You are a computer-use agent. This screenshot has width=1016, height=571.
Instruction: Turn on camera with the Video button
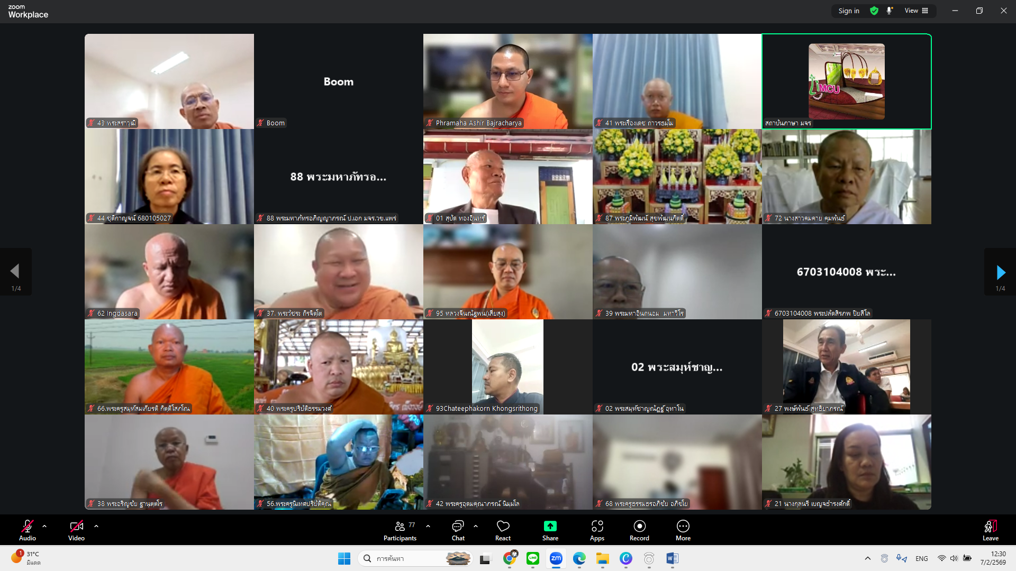coord(76,530)
